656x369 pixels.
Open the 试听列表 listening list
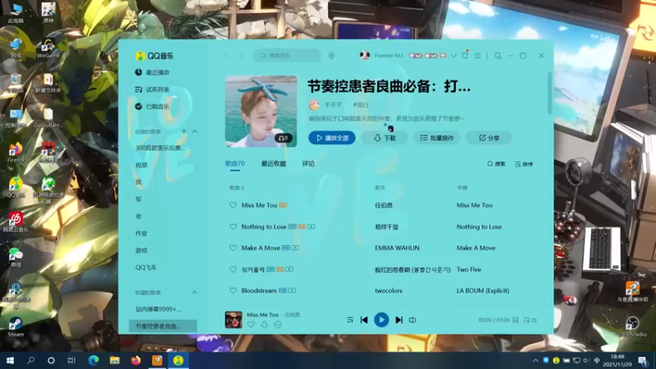(153, 89)
